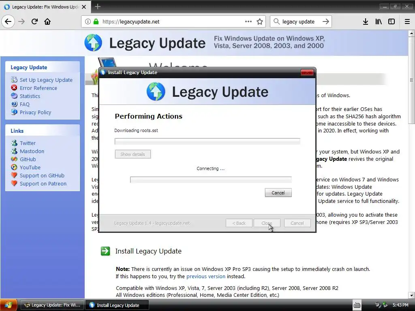Open Error Reference sidebar link
This screenshot has width=415, height=311.
tap(39, 88)
